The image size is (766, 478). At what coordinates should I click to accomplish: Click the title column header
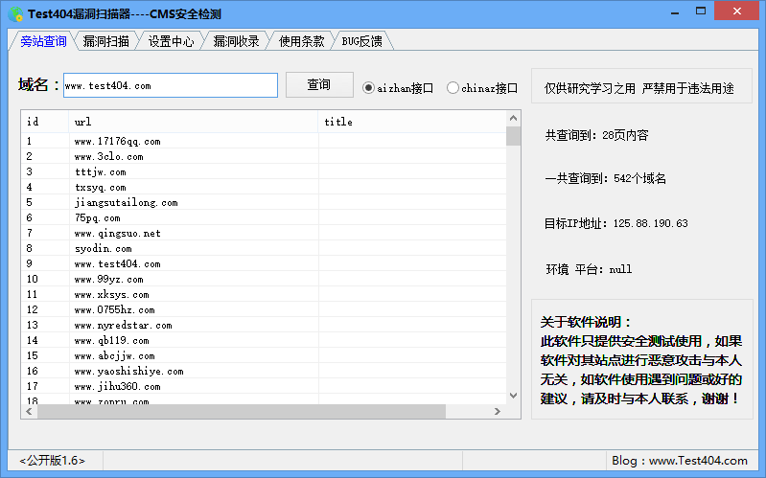tap(412, 122)
